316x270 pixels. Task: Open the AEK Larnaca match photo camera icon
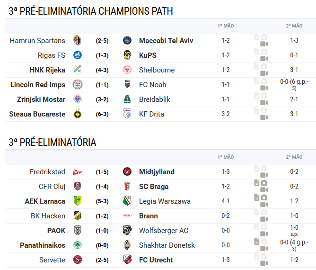(264, 198)
